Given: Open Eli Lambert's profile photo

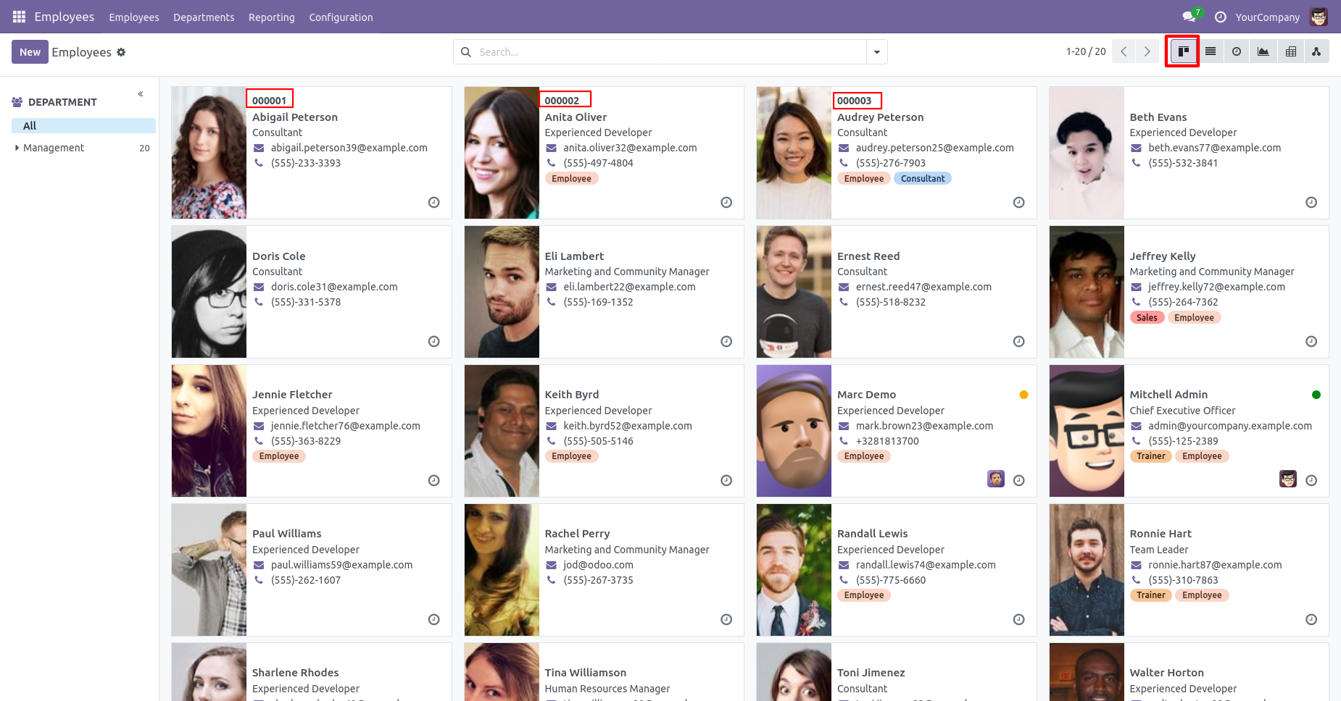Looking at the screenshot, I should tap(502, 292).
